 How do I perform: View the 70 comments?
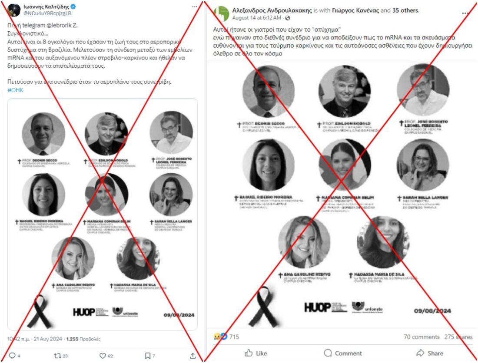point(422,337)
